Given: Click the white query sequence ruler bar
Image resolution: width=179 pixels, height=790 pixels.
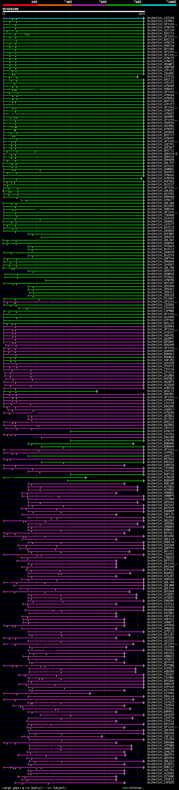Looking at the screenshot, I should 74,12.
